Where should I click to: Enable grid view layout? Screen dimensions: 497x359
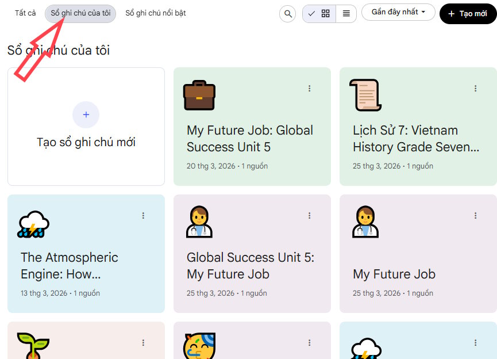tap(324, 13)
